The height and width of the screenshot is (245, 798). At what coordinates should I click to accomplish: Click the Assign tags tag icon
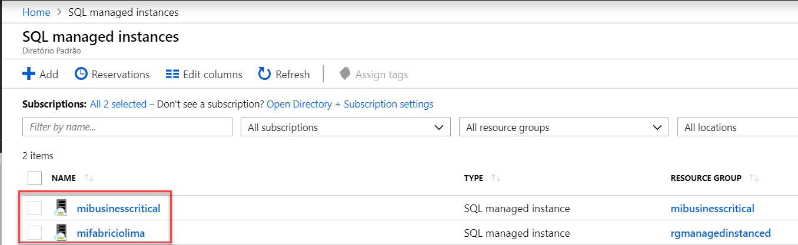[345, 74]
